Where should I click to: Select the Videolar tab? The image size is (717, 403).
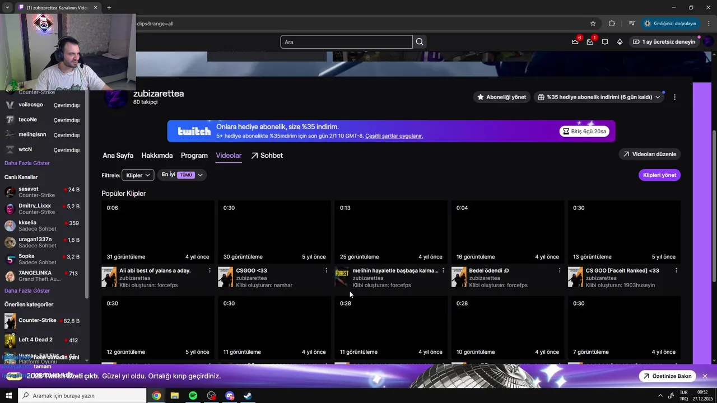pyautogui.click(x=229, y=156)
